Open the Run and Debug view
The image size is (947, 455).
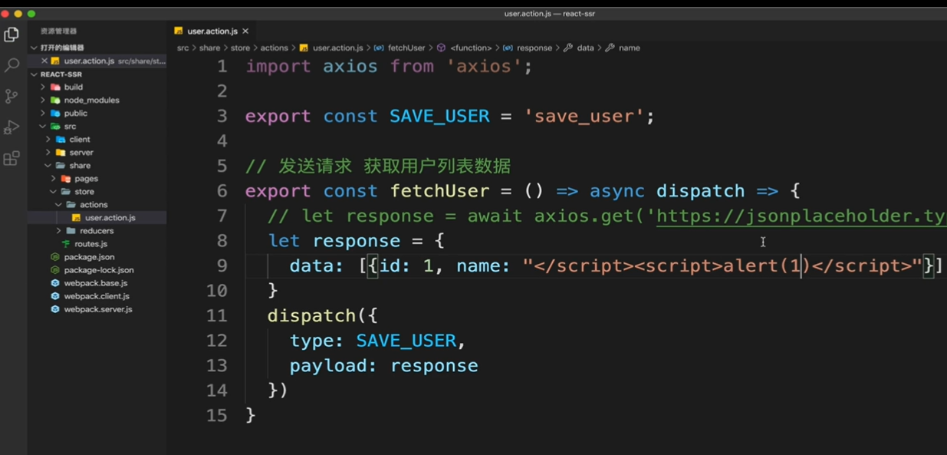pyautogui.click(x=12, y=127)
